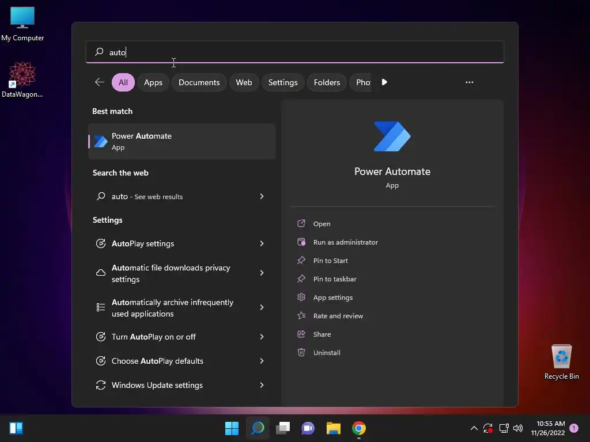This screenshot has width=590, height=442.
Task: Switch to the Documents filter tab
Action: (x=199, y=82)
